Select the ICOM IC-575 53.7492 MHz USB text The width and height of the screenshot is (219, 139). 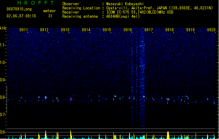point(140,12)
